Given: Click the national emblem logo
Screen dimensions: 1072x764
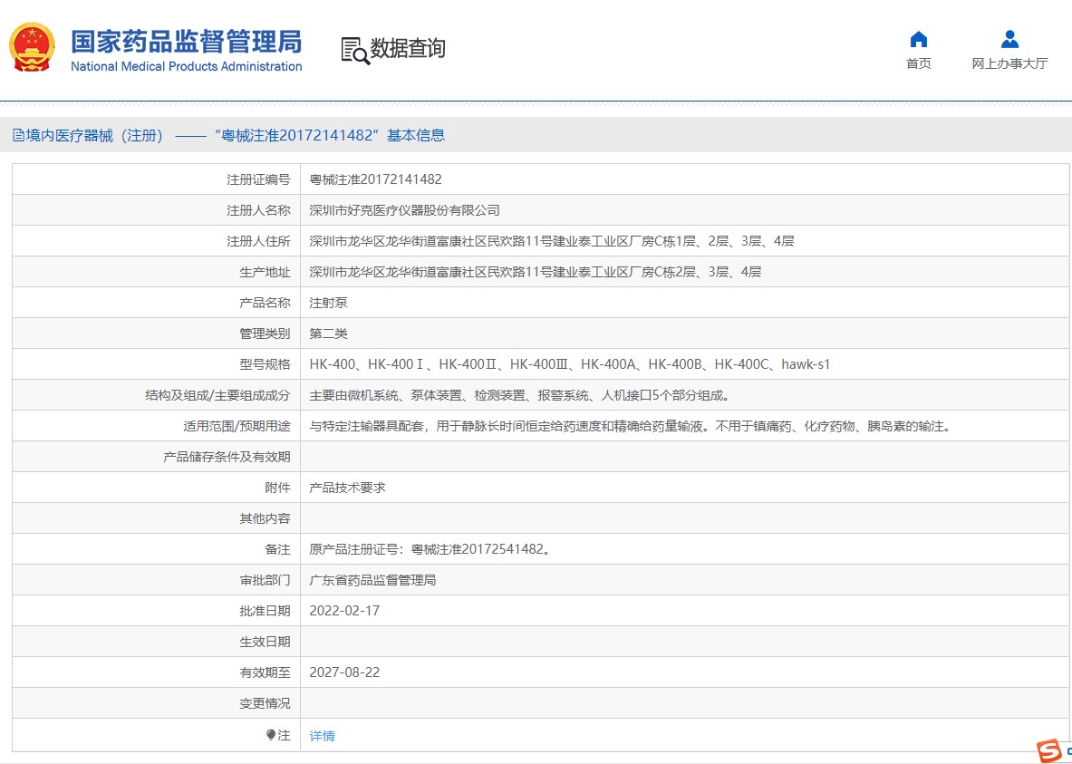Looking at the screenshot, I should click(x=33, y=48).
